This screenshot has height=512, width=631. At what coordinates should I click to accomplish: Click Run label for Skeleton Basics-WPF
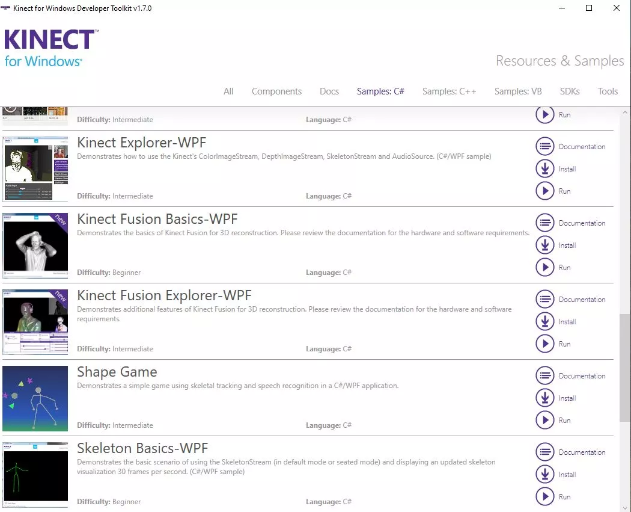point(565,497)
